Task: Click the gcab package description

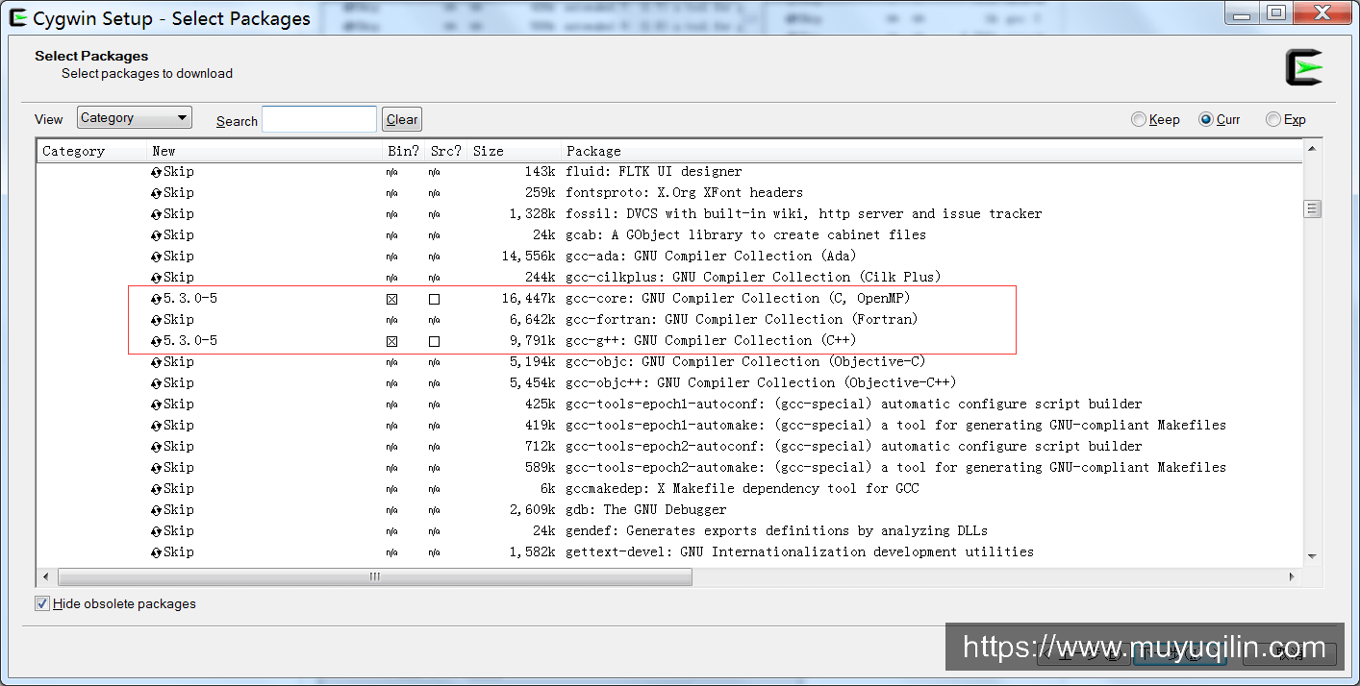Action: [x=746, y=235]
